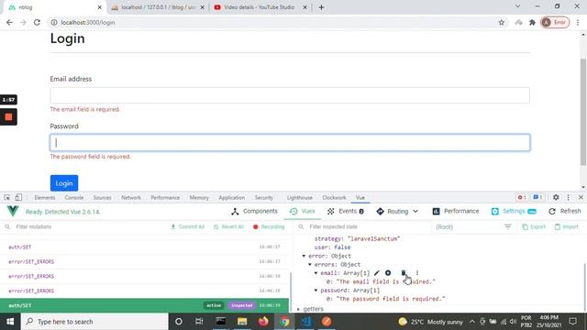
Task: Open Vue devtools Settings
Action: (x=514, y=212)
